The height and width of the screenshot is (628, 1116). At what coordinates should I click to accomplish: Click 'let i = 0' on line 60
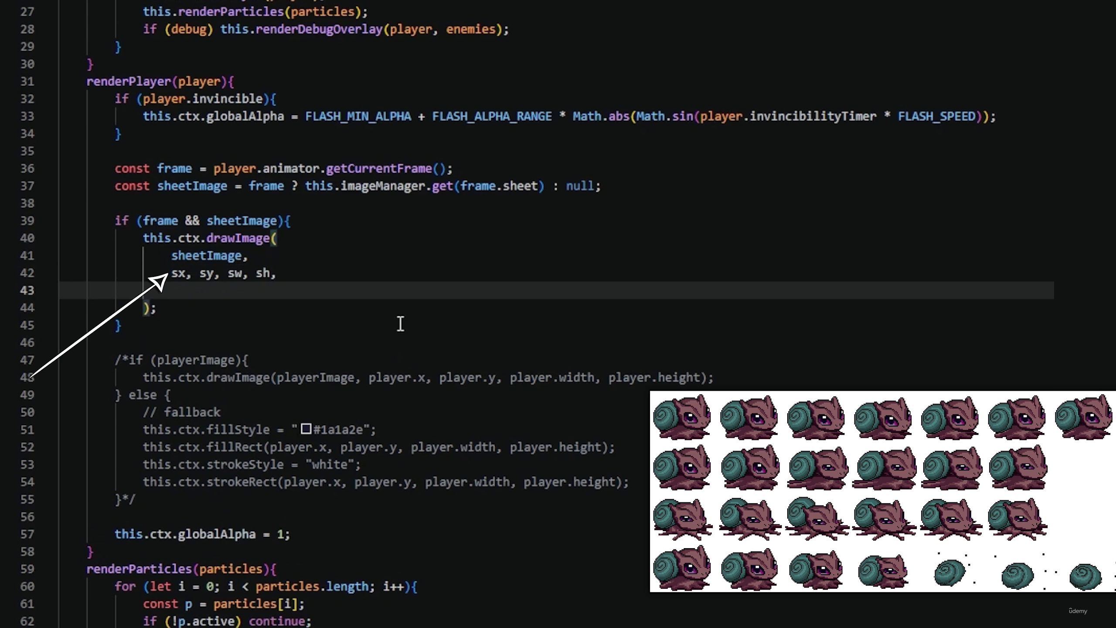[181, 587]
